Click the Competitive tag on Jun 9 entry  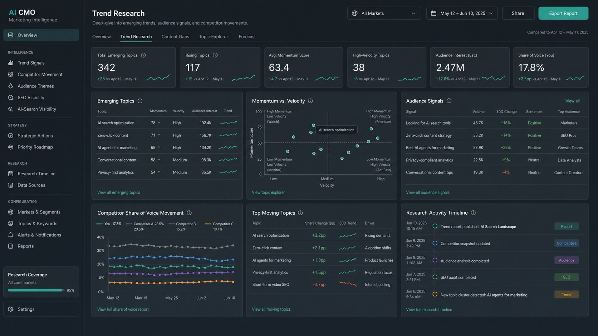567,243
